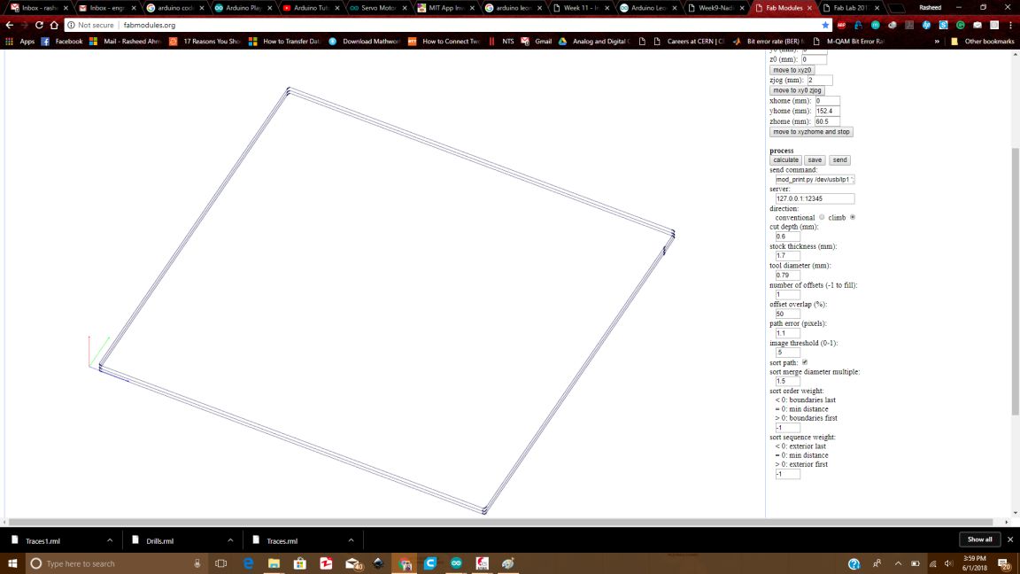The image size is (1020, 574).
Task: Open the Chrome three-dot menu
Action: tap(1010, 25)
